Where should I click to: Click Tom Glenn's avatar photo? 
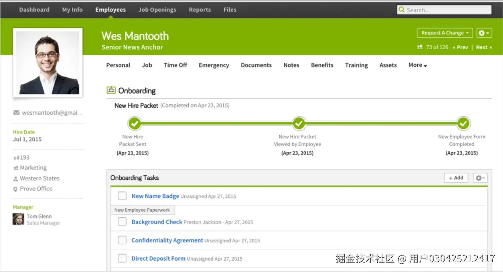click(x=18, y=219)
